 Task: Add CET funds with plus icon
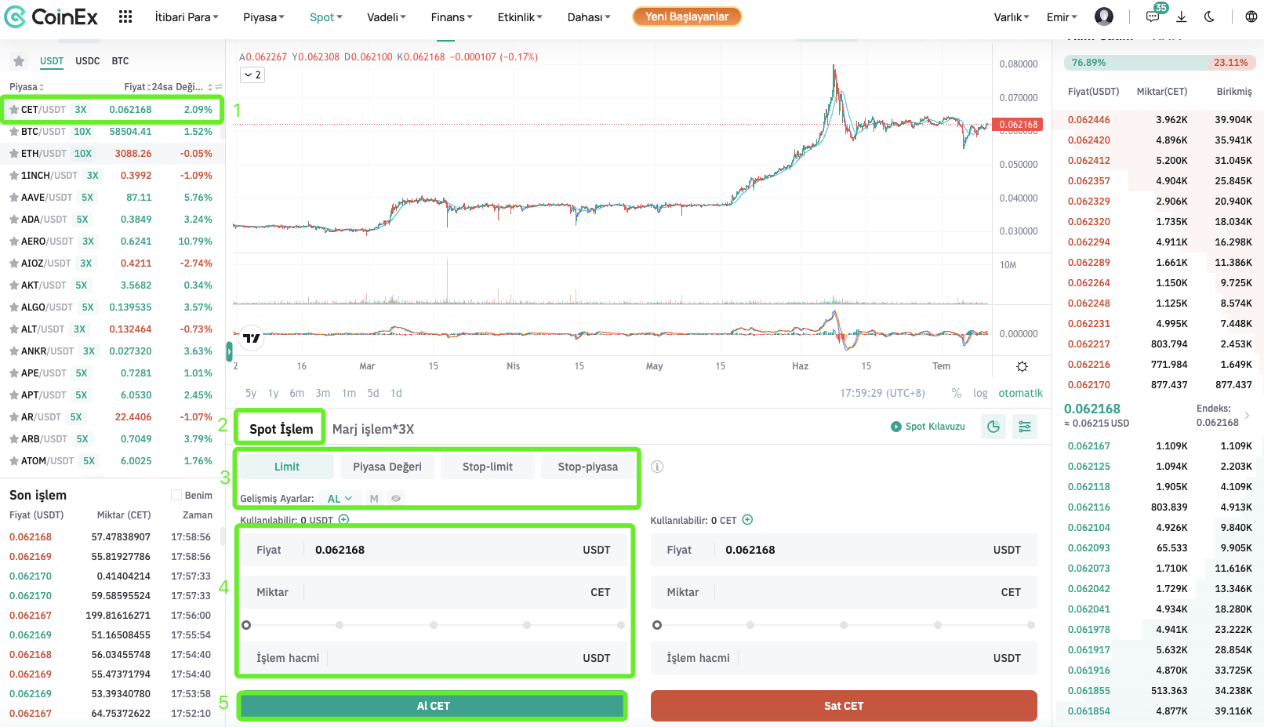(747, 520)
